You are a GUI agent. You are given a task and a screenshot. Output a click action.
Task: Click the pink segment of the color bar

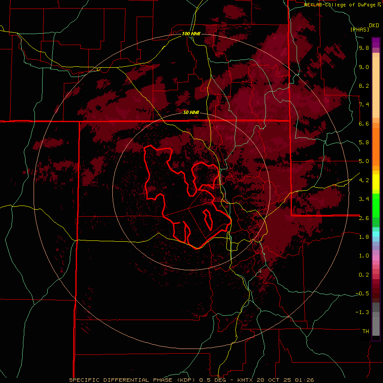(x=376, y=258)
